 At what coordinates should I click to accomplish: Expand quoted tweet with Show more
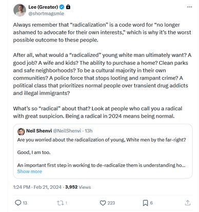pyautogui.click(x=30, y=171)
